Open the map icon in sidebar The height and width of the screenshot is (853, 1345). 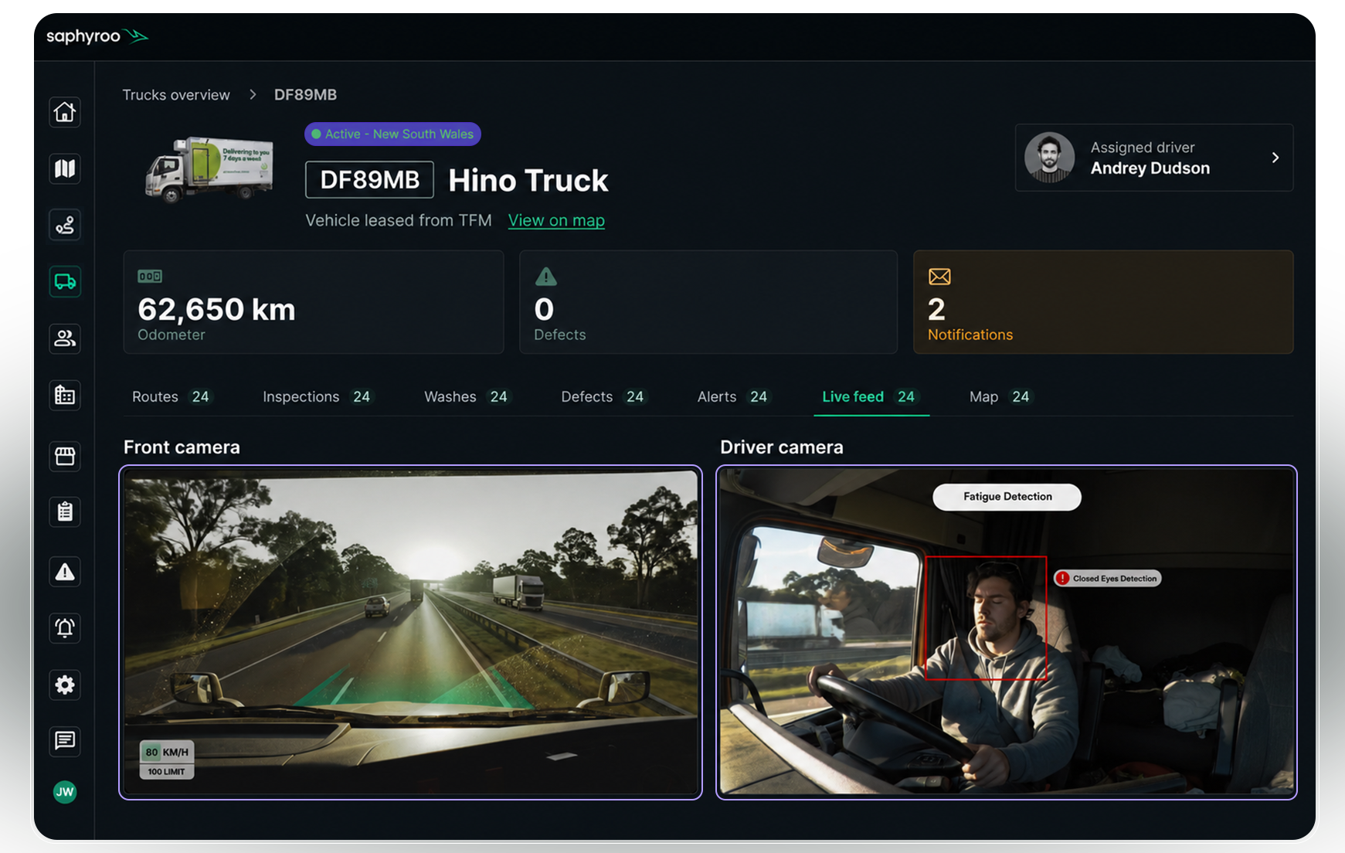(x=65, y=168)
